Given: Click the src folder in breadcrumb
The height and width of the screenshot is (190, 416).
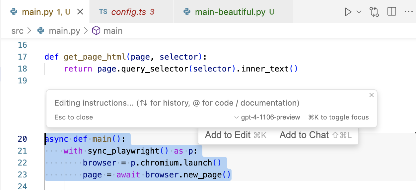Looking at the screenshot, I should click(18, 31).
